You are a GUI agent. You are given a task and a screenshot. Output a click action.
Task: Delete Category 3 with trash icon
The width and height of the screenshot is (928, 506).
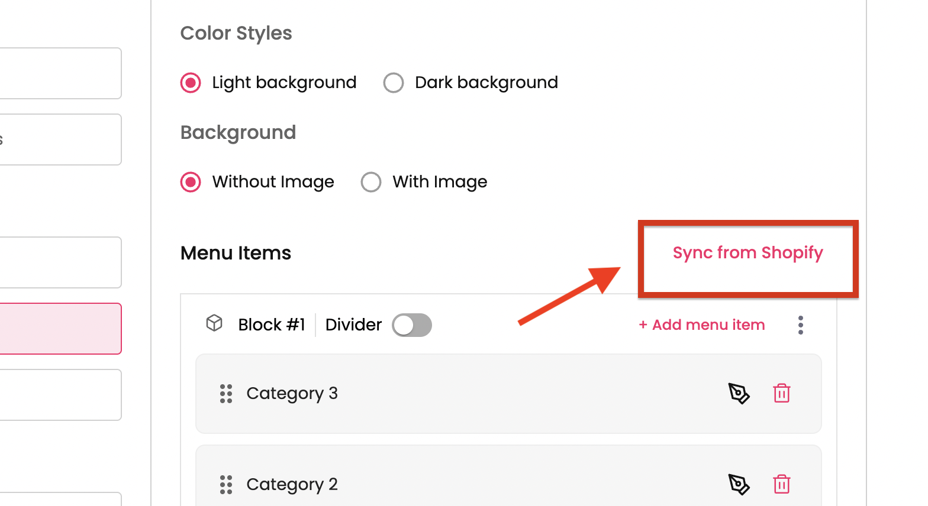[x=782, y=393]
